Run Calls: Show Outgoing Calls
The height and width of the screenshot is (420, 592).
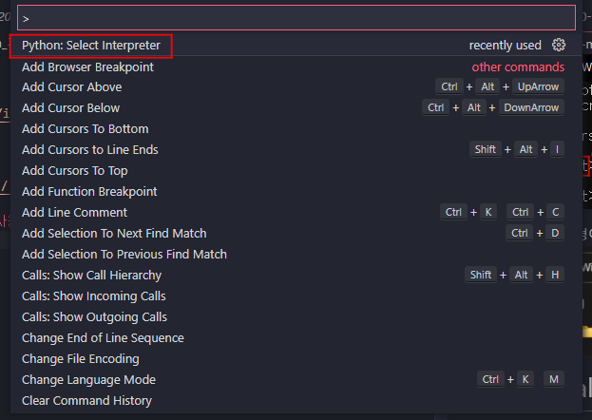pyautogui.click(x=94, y=317)
